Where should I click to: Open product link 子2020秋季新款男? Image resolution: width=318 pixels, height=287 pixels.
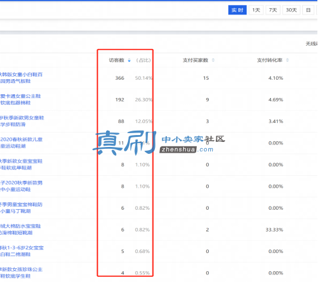click(21, 183)
